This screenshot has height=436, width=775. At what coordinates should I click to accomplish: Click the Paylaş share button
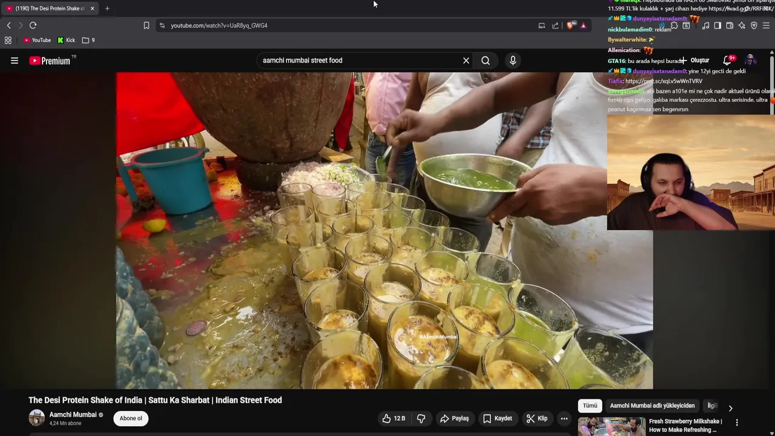tap(455, 418)
